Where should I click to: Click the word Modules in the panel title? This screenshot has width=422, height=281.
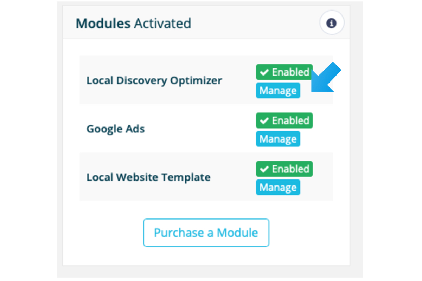(x=103, y=24)
